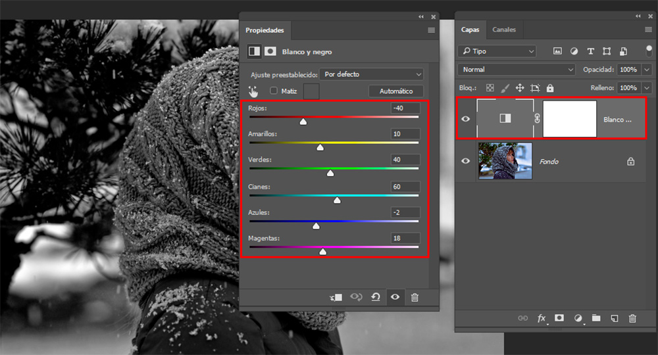Click the Magentas slider handle

tap(322, 252)
